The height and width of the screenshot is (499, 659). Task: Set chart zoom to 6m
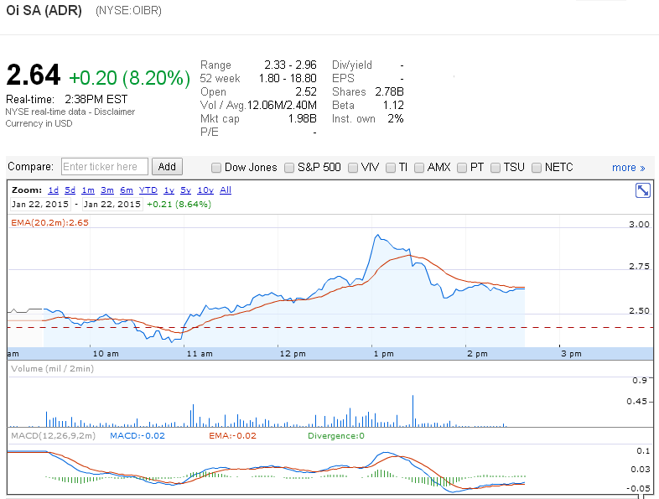click(x=127, y=190)
